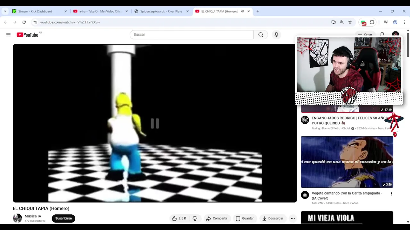Open tab search dropdown arrow

coord(5,11)
